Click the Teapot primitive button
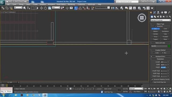The height and width of the screenshot is (97, 172). coord(155,39)
